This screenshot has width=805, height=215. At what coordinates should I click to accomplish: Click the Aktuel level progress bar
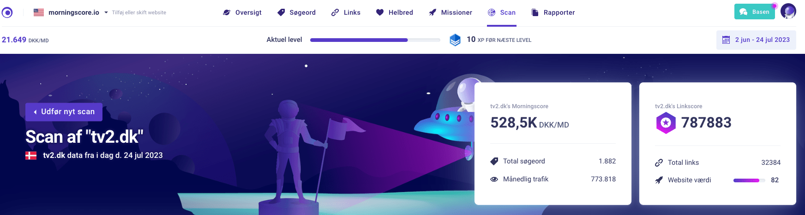375,40
